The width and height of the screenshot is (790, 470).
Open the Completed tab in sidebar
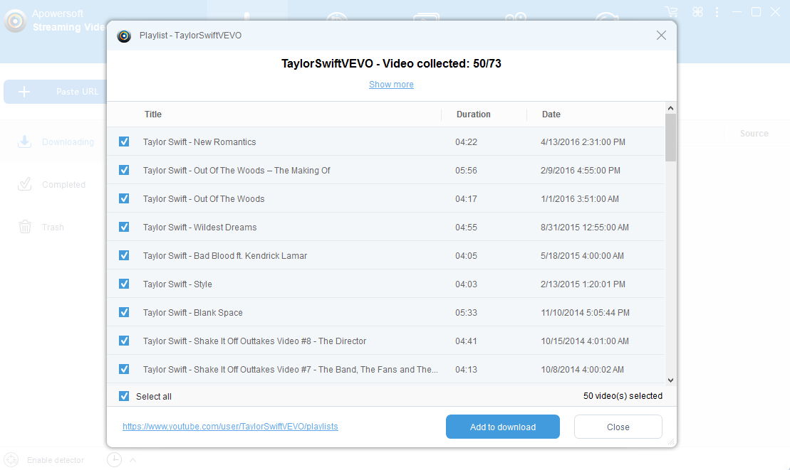(53, 184)
